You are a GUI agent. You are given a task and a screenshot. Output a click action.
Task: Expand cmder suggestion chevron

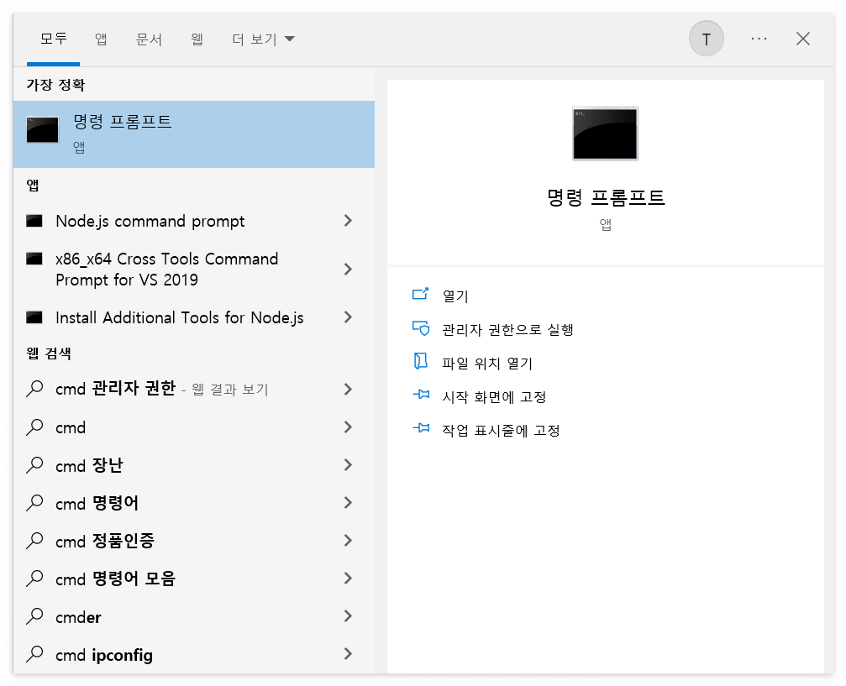(x=348, y=616)
